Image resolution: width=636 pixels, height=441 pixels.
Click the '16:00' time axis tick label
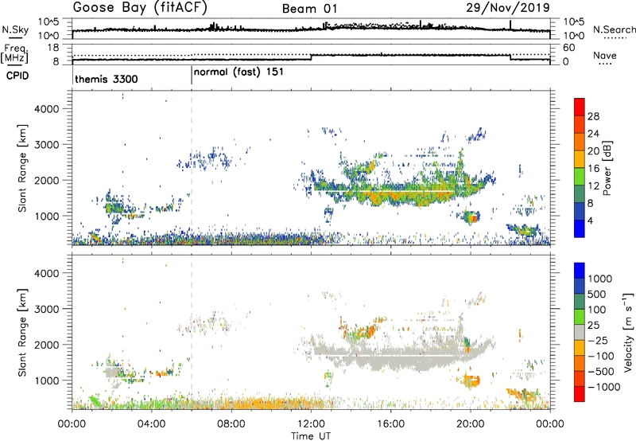tap(390, 424)
